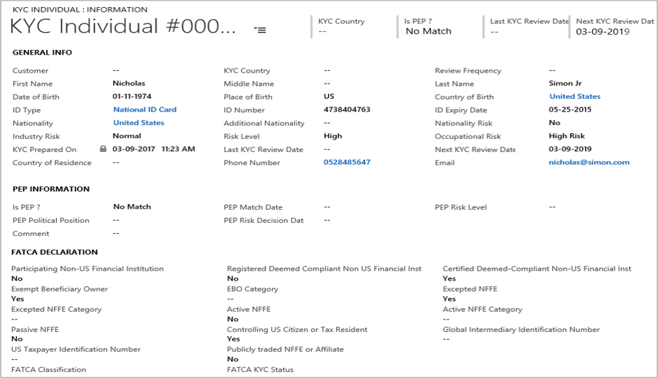This screenshot has width=658, height=378.
Task: Click the nicholas@simon.com email link
Action: tap(589, 162)
